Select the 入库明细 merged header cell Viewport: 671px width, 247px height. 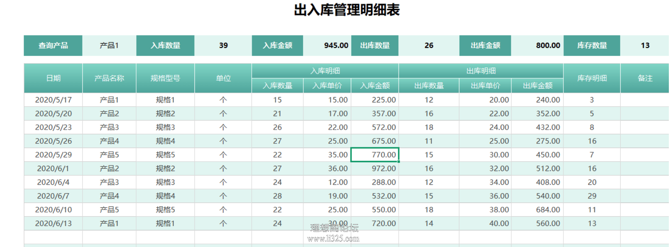[325, 71]
